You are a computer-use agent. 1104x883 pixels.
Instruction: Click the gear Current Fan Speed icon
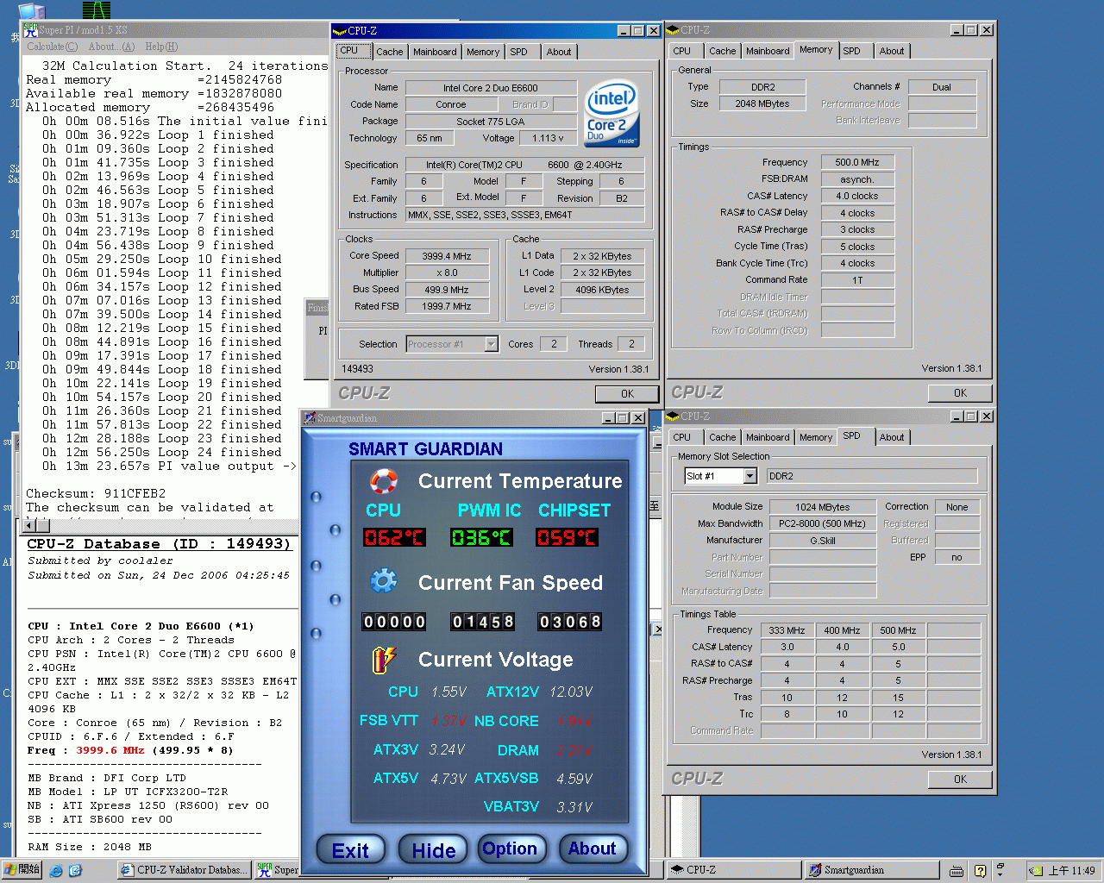(x=384, y=581)
